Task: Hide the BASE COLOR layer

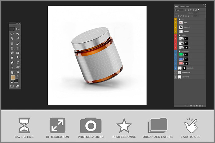Action: pos(175,68)
